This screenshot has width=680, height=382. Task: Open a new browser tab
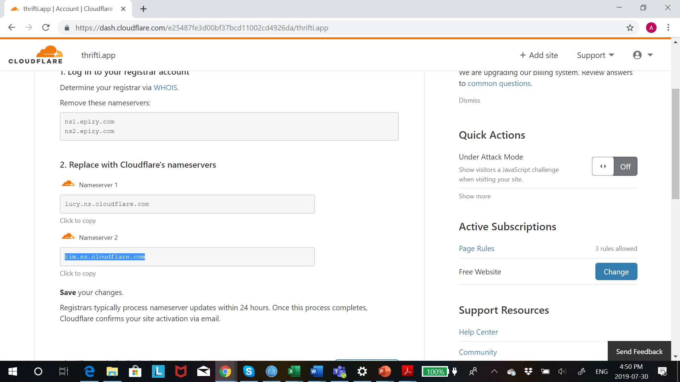(143, 9)
